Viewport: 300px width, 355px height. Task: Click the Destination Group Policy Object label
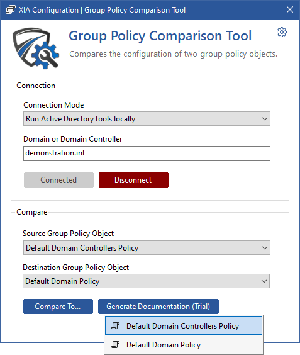coord(76,268)
